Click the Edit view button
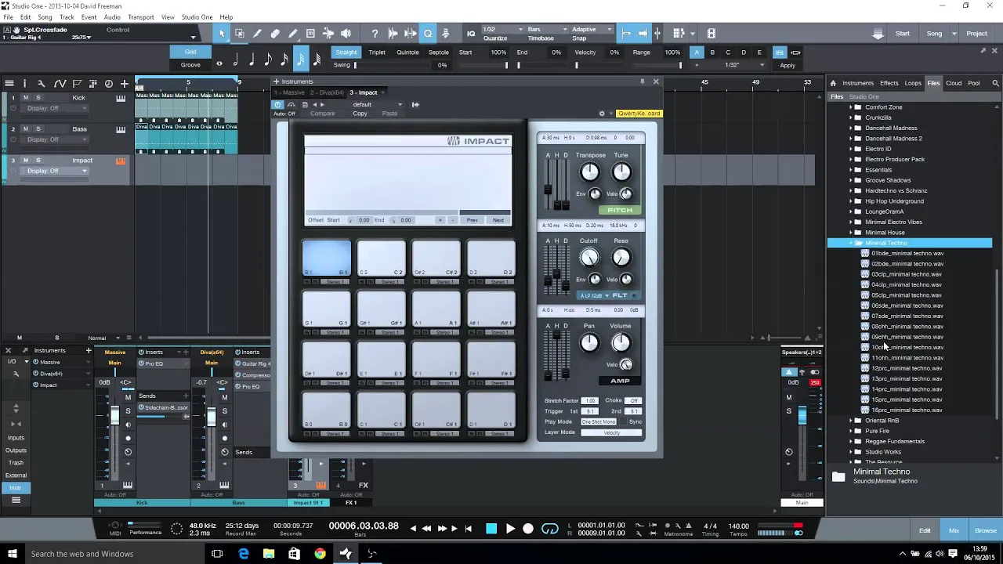Screen dimensions: 1003x564 (925, 530)
